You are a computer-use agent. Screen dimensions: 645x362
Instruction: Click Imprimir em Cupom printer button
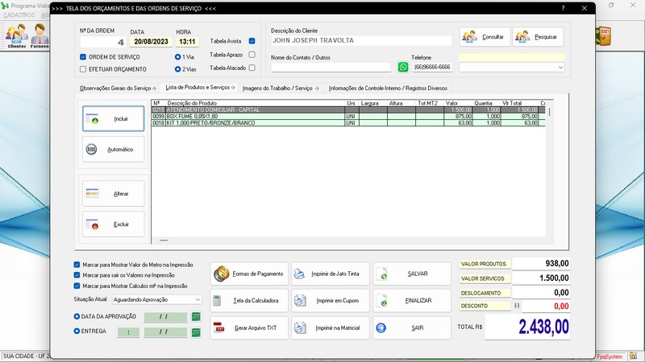[331, 301]
